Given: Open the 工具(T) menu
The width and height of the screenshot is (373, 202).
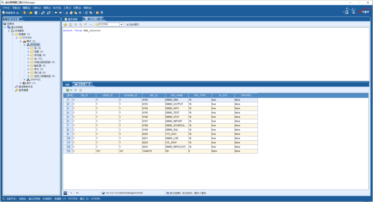Looking at the screenshot, I should coord(67,8).
